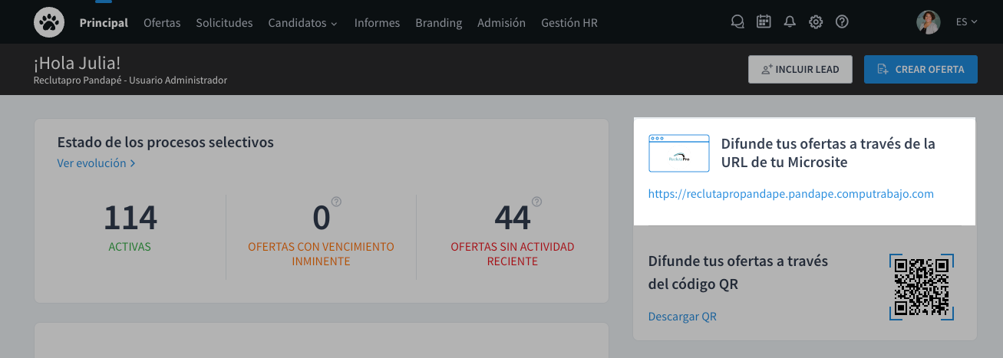
Task: Open the settings gear icon
Action: 816,22
